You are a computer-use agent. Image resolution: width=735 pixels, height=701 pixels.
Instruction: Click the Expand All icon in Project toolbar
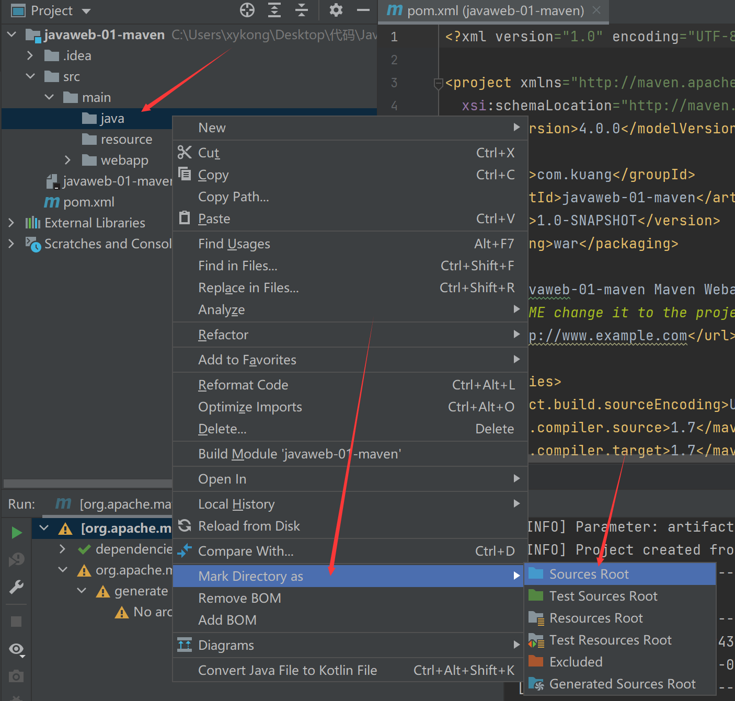point(274,10)
